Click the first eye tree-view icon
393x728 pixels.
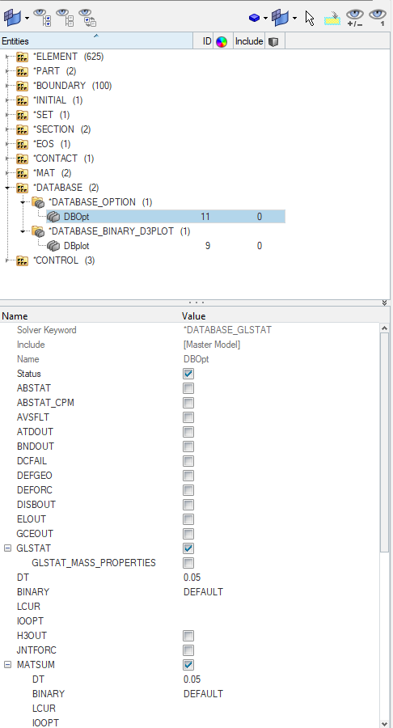(x=42, y=17)
